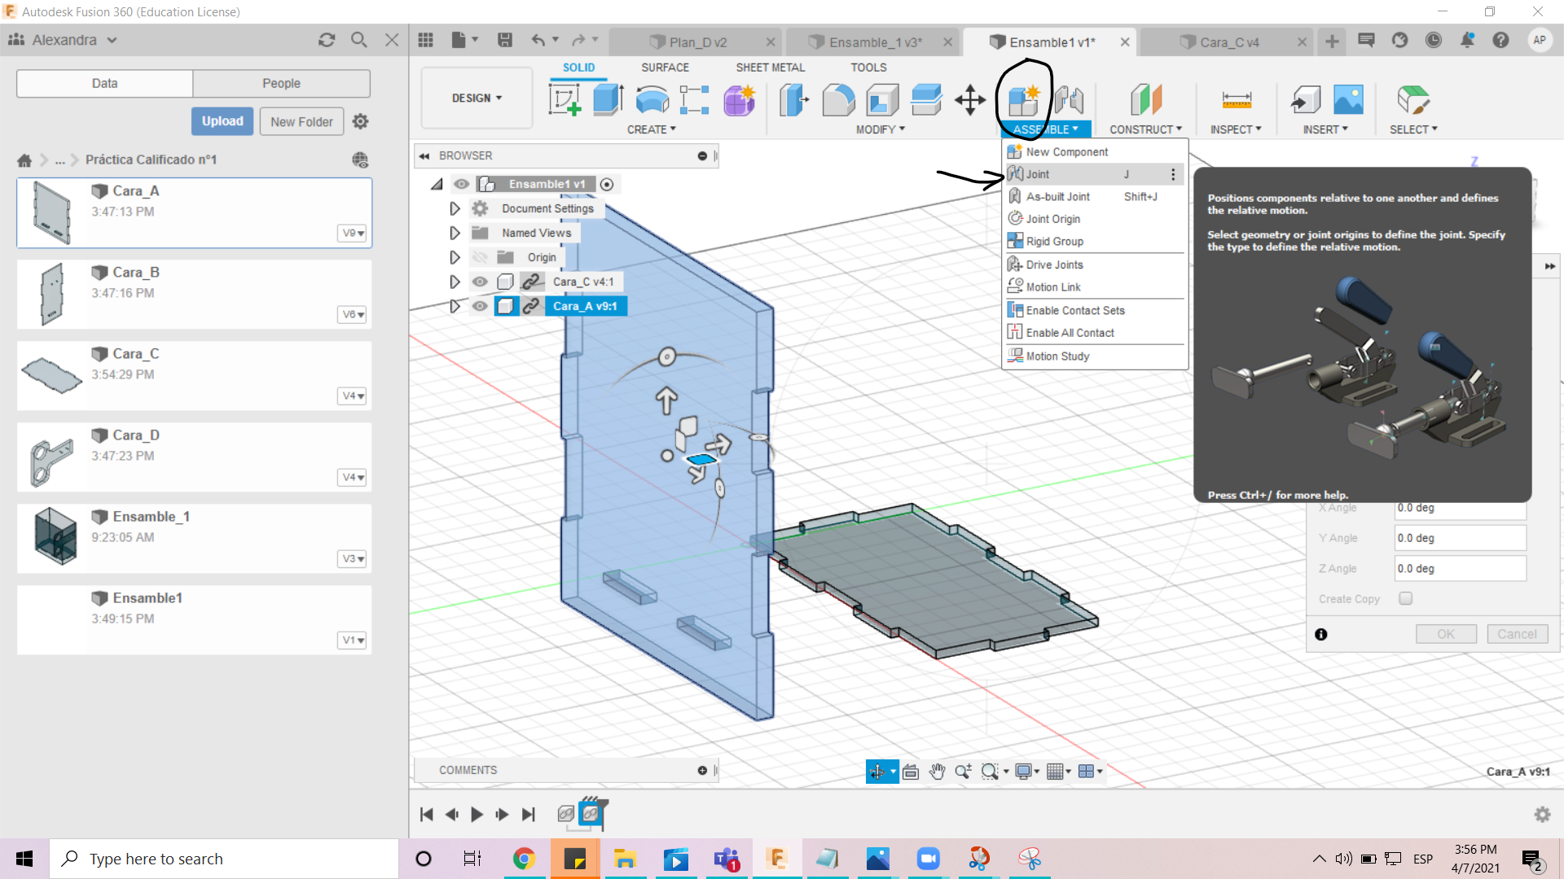Click the Insert Derive icon
The width and height of the screenshot is (1564, 879).
(x=1306, y=100)
